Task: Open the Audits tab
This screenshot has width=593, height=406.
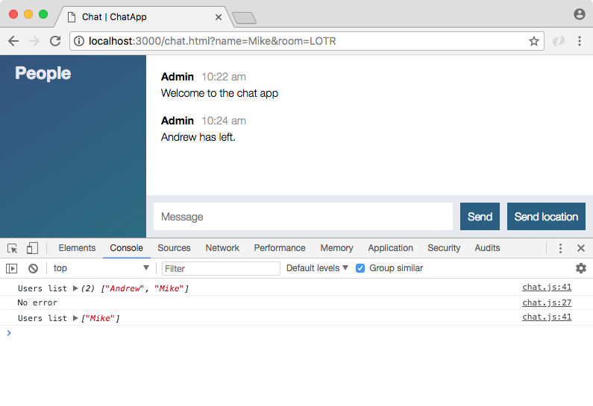Action: [487, 248]
